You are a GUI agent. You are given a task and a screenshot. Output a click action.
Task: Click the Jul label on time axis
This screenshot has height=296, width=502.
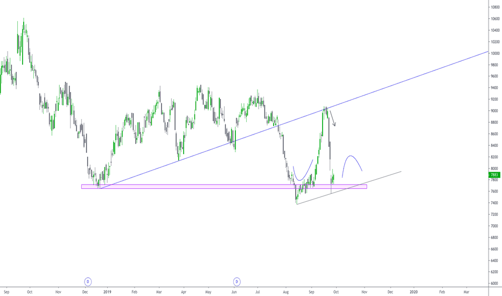[257, 292]
